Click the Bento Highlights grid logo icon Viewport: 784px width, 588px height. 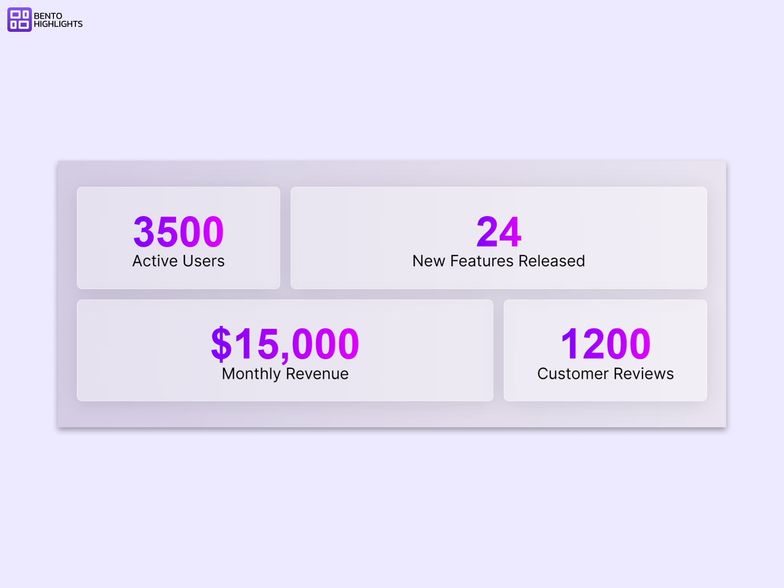[x=20, y=20]
